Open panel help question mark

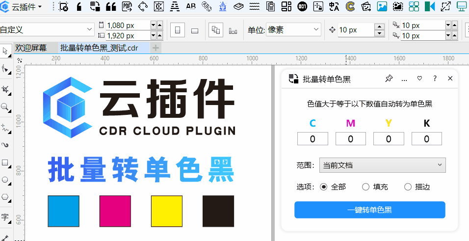435,79
